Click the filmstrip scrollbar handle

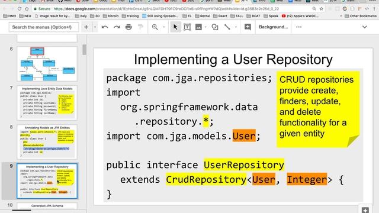tap(84, 50)
